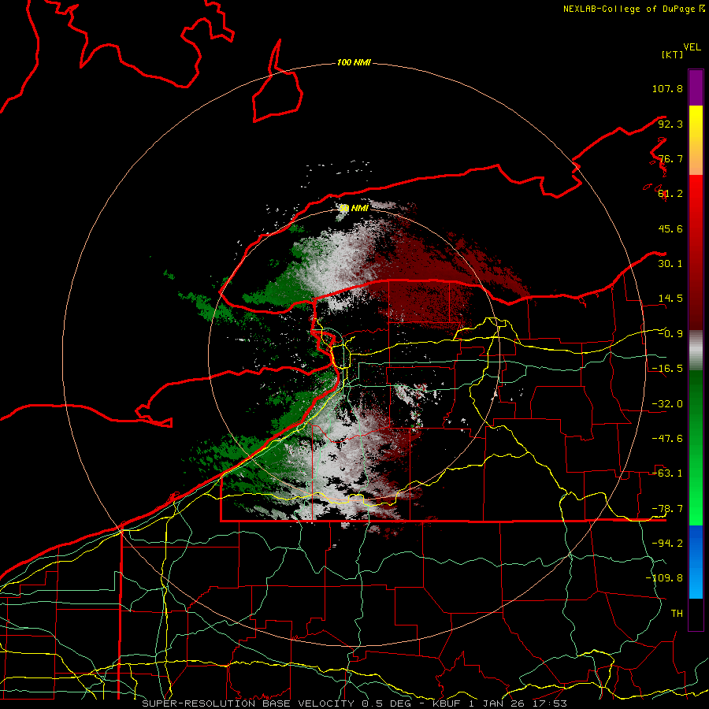Click the 61.2 legend value
This screenshot has width=709, height=709.
click(670, 194)
